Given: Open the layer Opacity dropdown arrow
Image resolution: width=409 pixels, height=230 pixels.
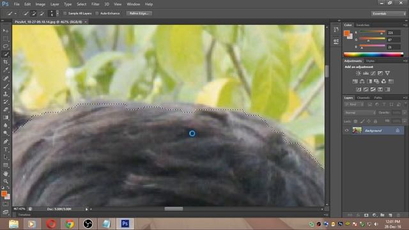Looking at the screenshot, I should [x=405, y=112].
